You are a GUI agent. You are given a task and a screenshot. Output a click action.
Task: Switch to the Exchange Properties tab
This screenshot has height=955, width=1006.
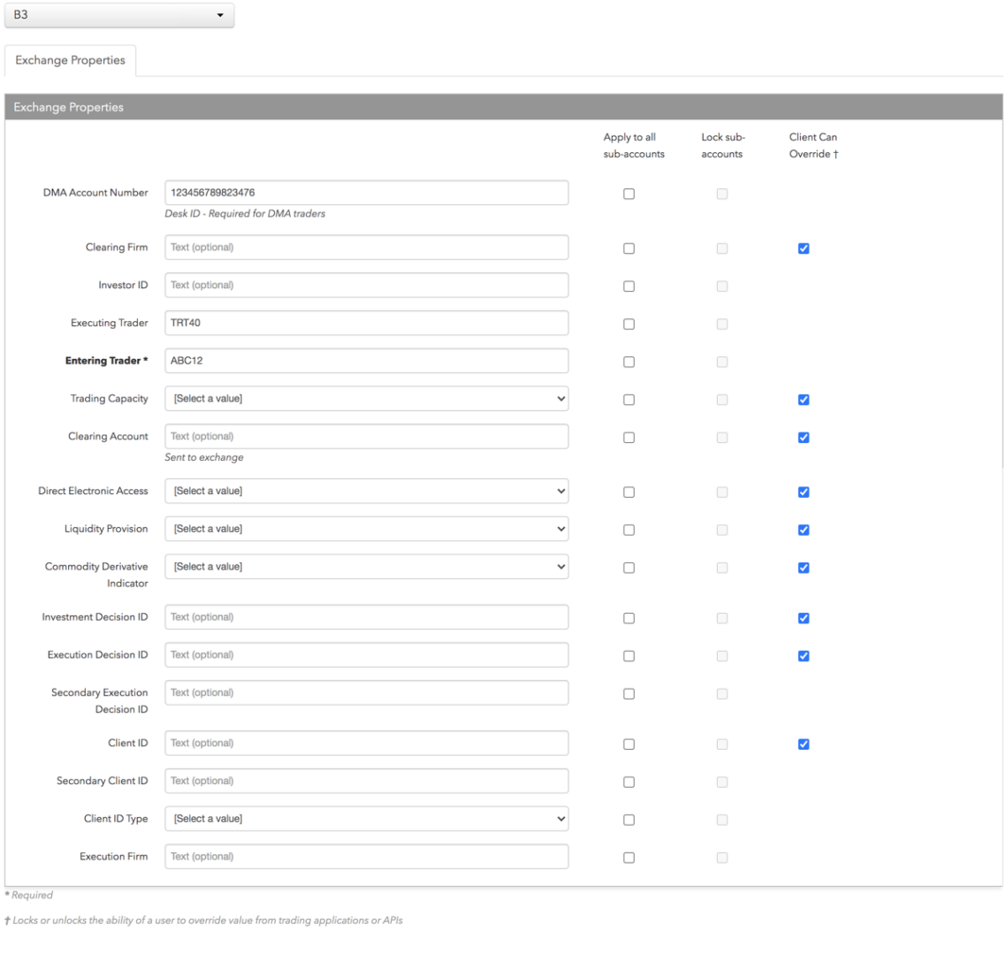click(71, 60)
